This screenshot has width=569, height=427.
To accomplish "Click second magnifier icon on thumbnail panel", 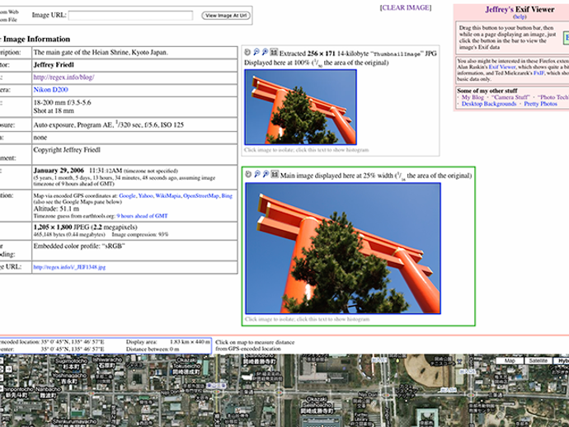I will 265,52.
